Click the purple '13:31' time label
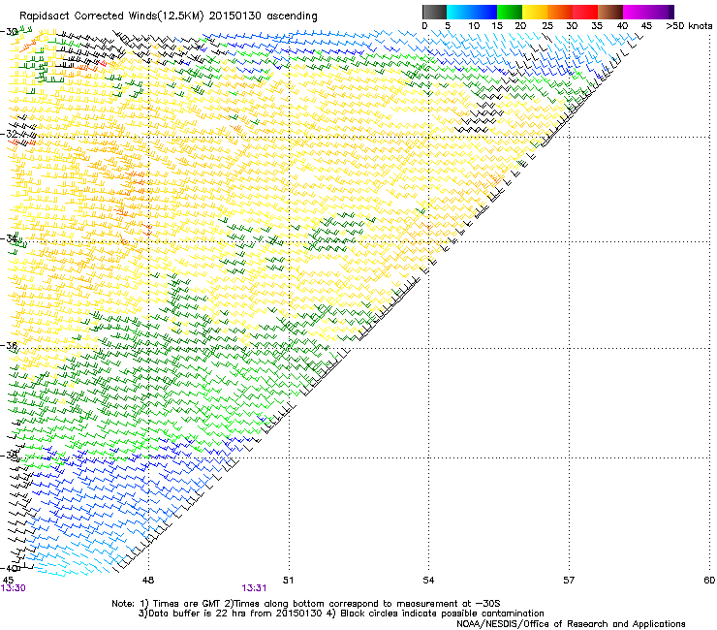The height and width of the screenshot is (630, 717). [x=254, y=588]
